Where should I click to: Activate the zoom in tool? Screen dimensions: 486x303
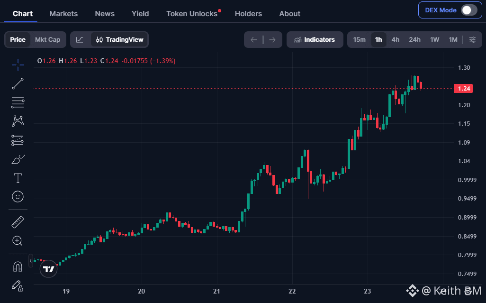pyautogui.click(x=18, y=241)
